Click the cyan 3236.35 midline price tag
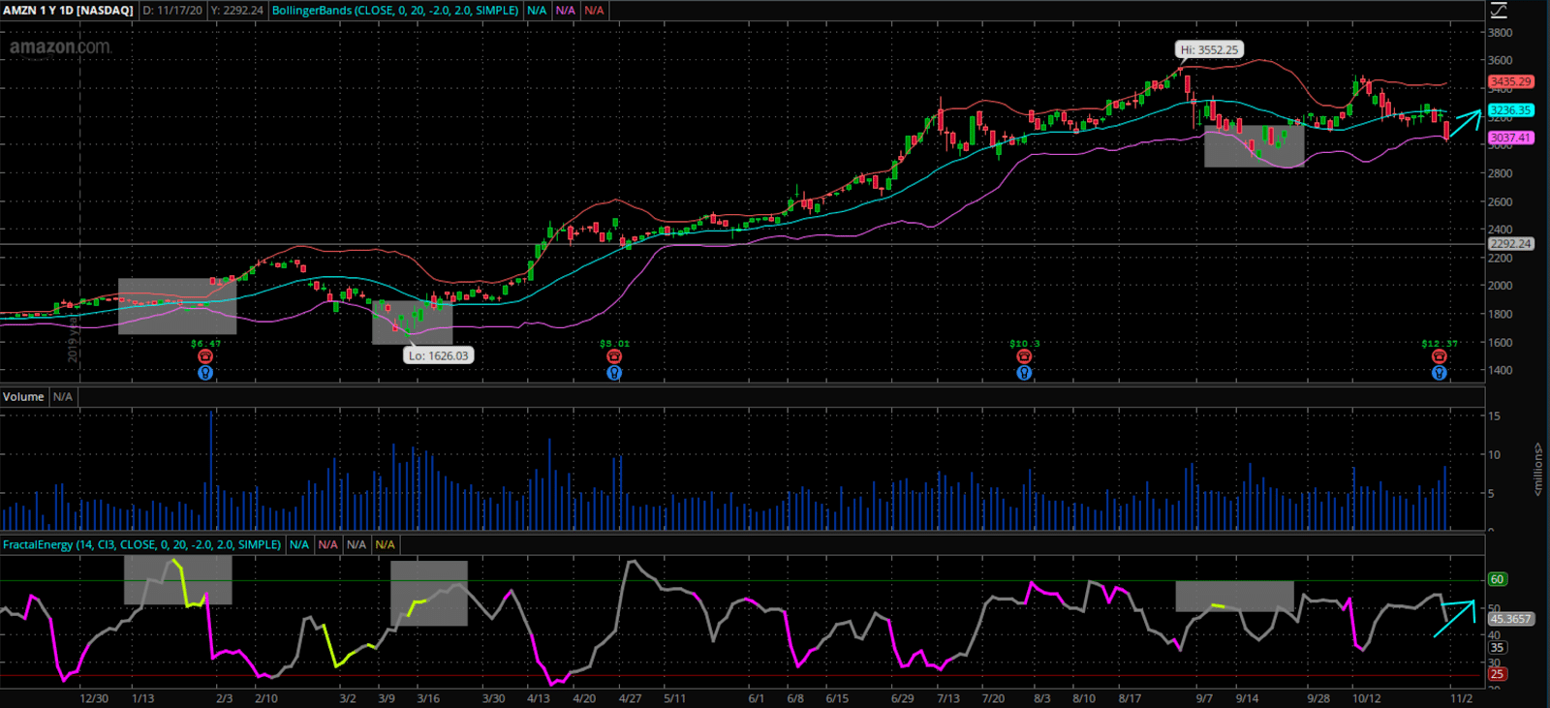1550x708 pixels. (1511, 110)
